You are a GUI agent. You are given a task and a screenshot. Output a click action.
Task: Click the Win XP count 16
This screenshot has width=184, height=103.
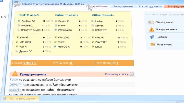119,37
